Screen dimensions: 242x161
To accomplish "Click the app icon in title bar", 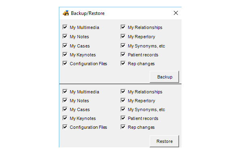I will coord(66,13).
